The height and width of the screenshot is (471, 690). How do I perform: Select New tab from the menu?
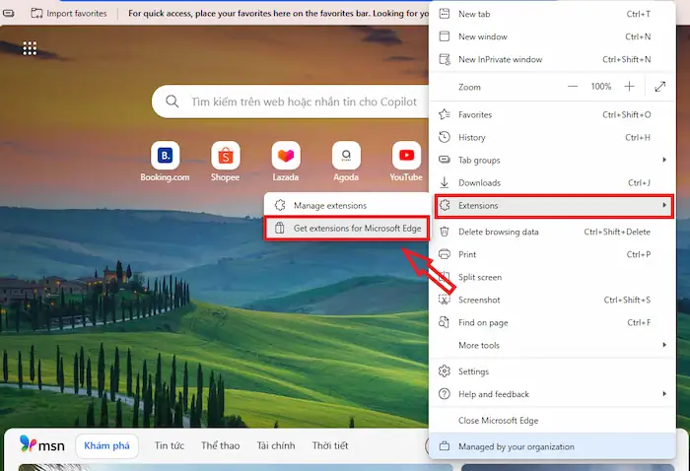coord(552,14)
